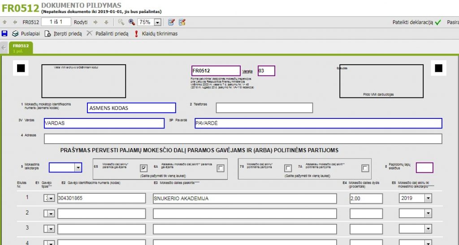Save document with the blue floppy icon
Image resolution: width=459 pixels, height=245 pixels.
tap(4, 33)
